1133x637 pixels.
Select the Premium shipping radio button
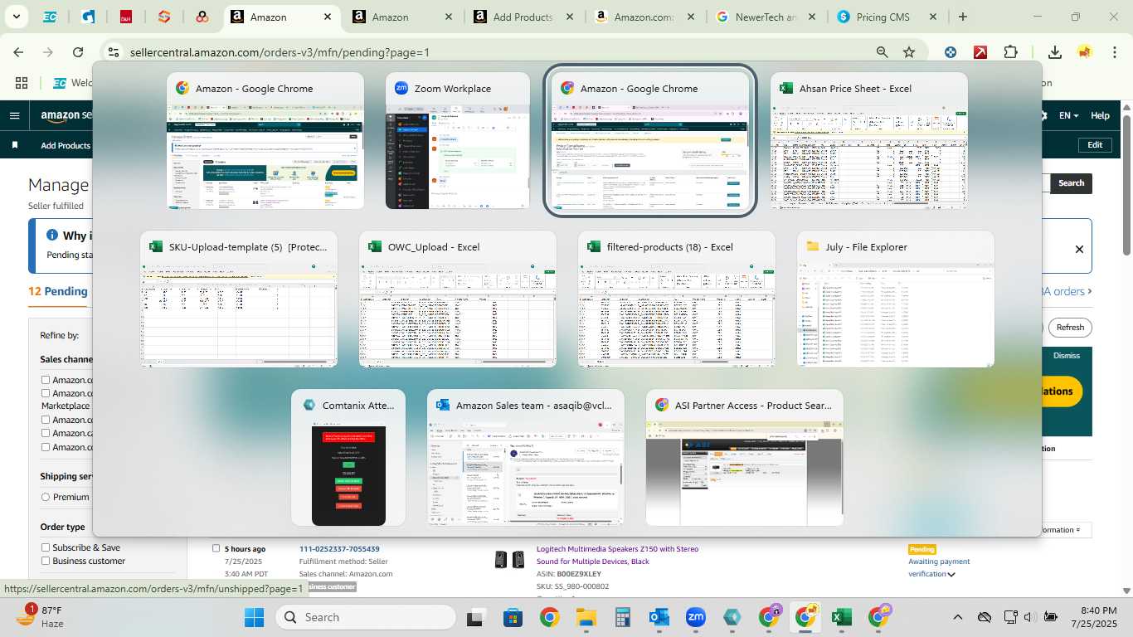(x=46, y=497)
